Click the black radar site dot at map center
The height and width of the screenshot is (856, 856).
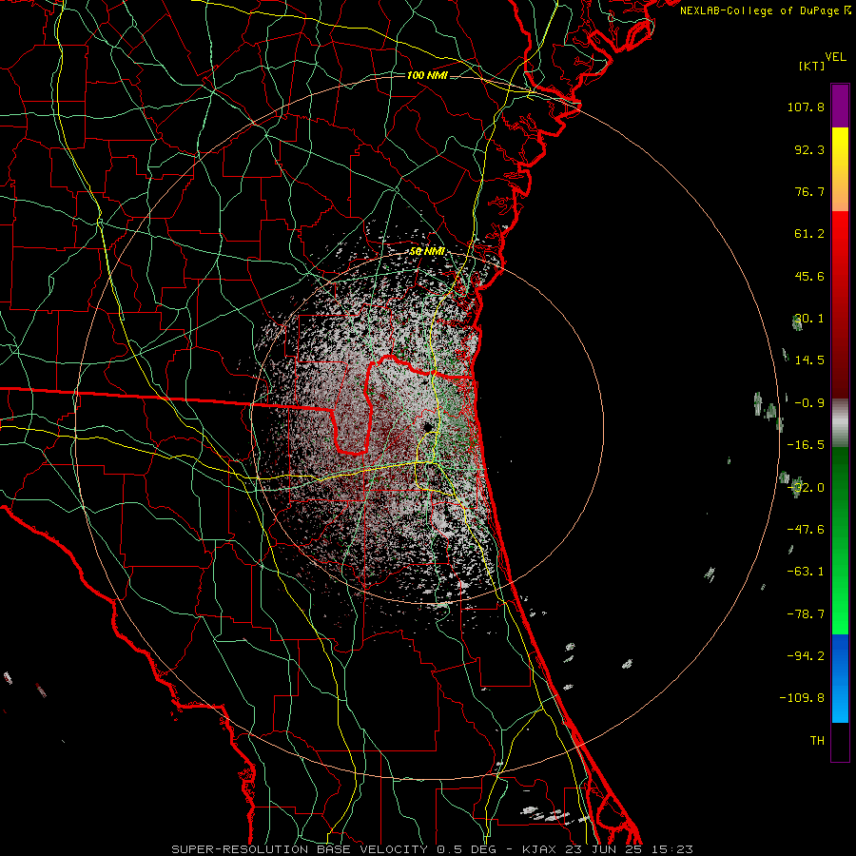[x=428, y=426]
